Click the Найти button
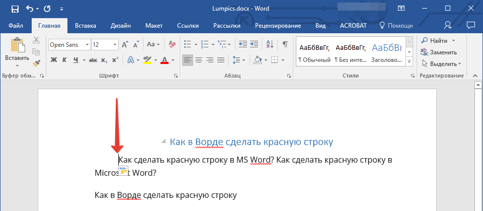The height and width of the screenshot is (211, 483). point(438,40)
